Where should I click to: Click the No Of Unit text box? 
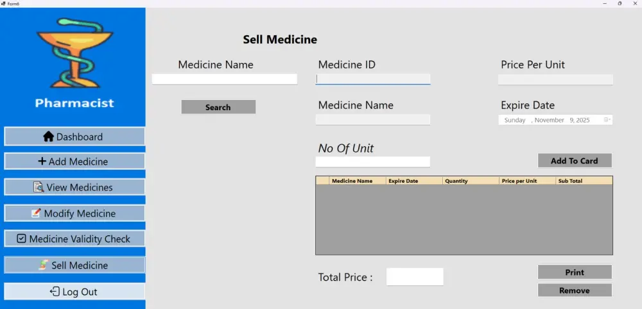(x=373, y=162)
